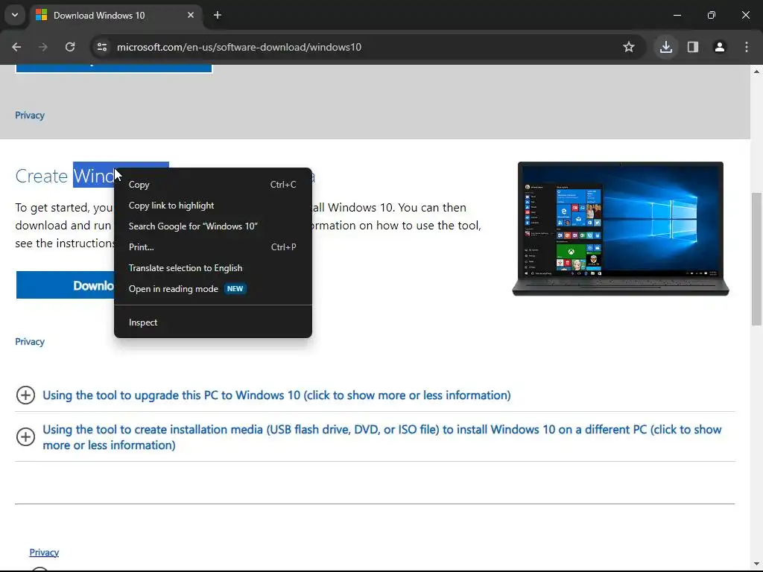763x572 pixels.
Task: Click the underlined Privacy footer link
Action: point(44,553)
